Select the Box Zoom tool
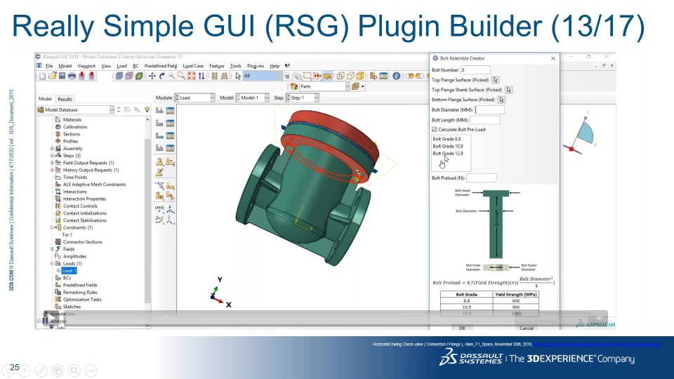The width and height of the screenshot is (674, 379). click(181, 76)
